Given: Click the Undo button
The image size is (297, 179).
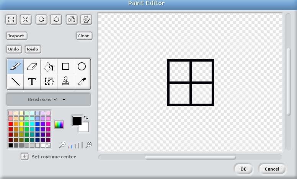Looking at the screenshot, I should pyautogui.click(x=14, y=49).
